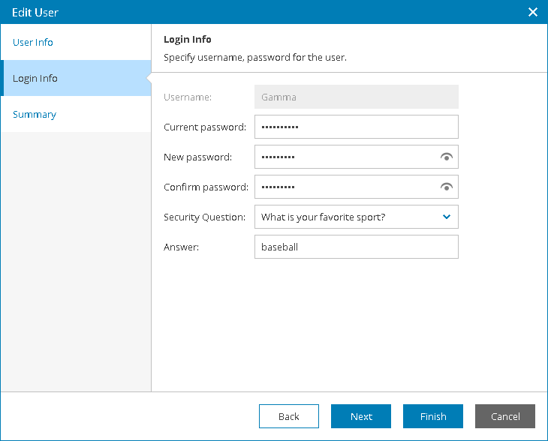The height and width of the screenshot is (441, 548).
Task: Proceed with the Next button
Action: 361,416
